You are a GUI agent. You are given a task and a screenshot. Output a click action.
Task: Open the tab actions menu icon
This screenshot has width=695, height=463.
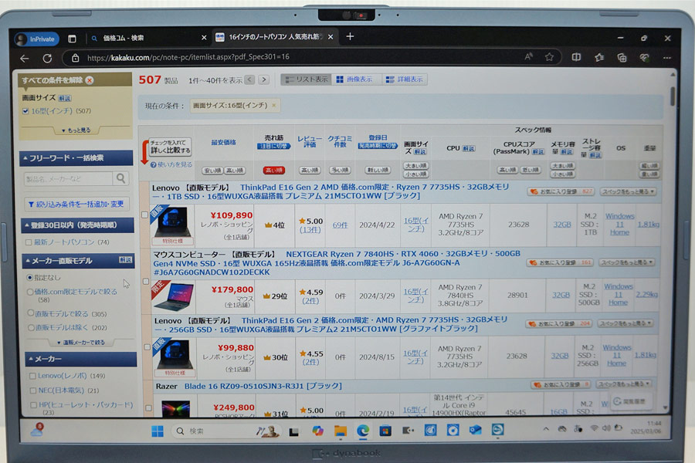[x=72, y=39]
